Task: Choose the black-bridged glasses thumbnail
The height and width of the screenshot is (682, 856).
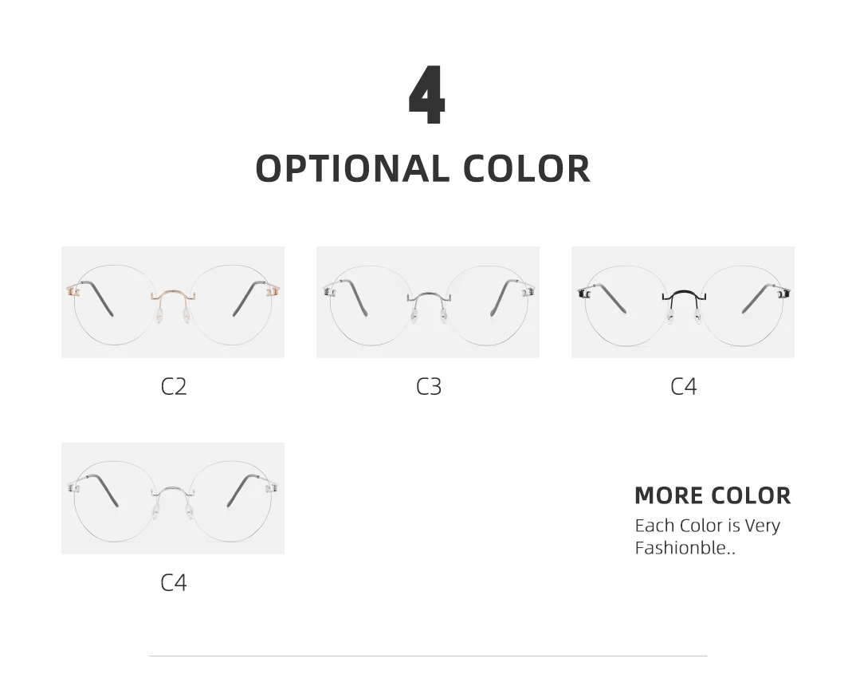Action: pyautogui.click(x=682, y=302)
